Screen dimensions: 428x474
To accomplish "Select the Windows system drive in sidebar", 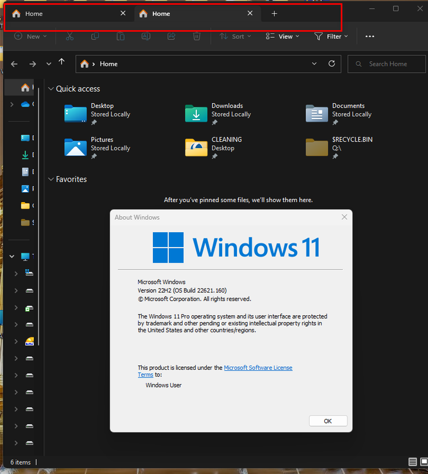I will (29, 273).
